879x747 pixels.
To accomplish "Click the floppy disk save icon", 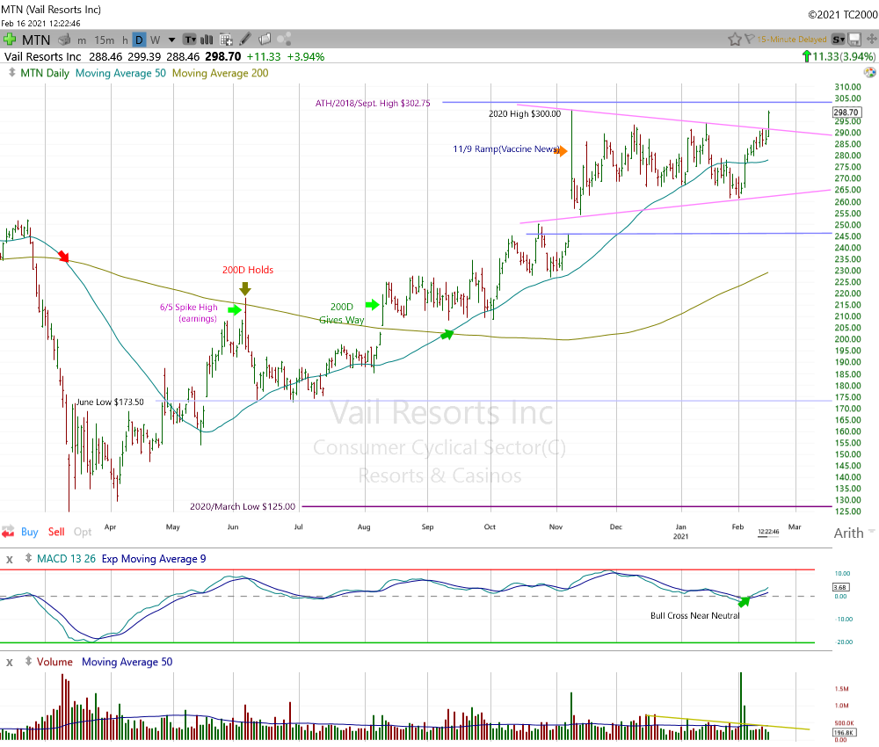I will 854,40.
